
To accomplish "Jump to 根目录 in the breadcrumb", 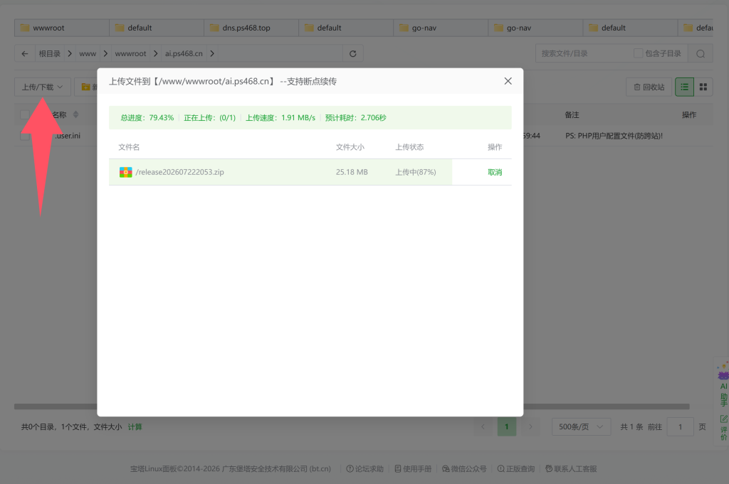I will tap(50, 54).
